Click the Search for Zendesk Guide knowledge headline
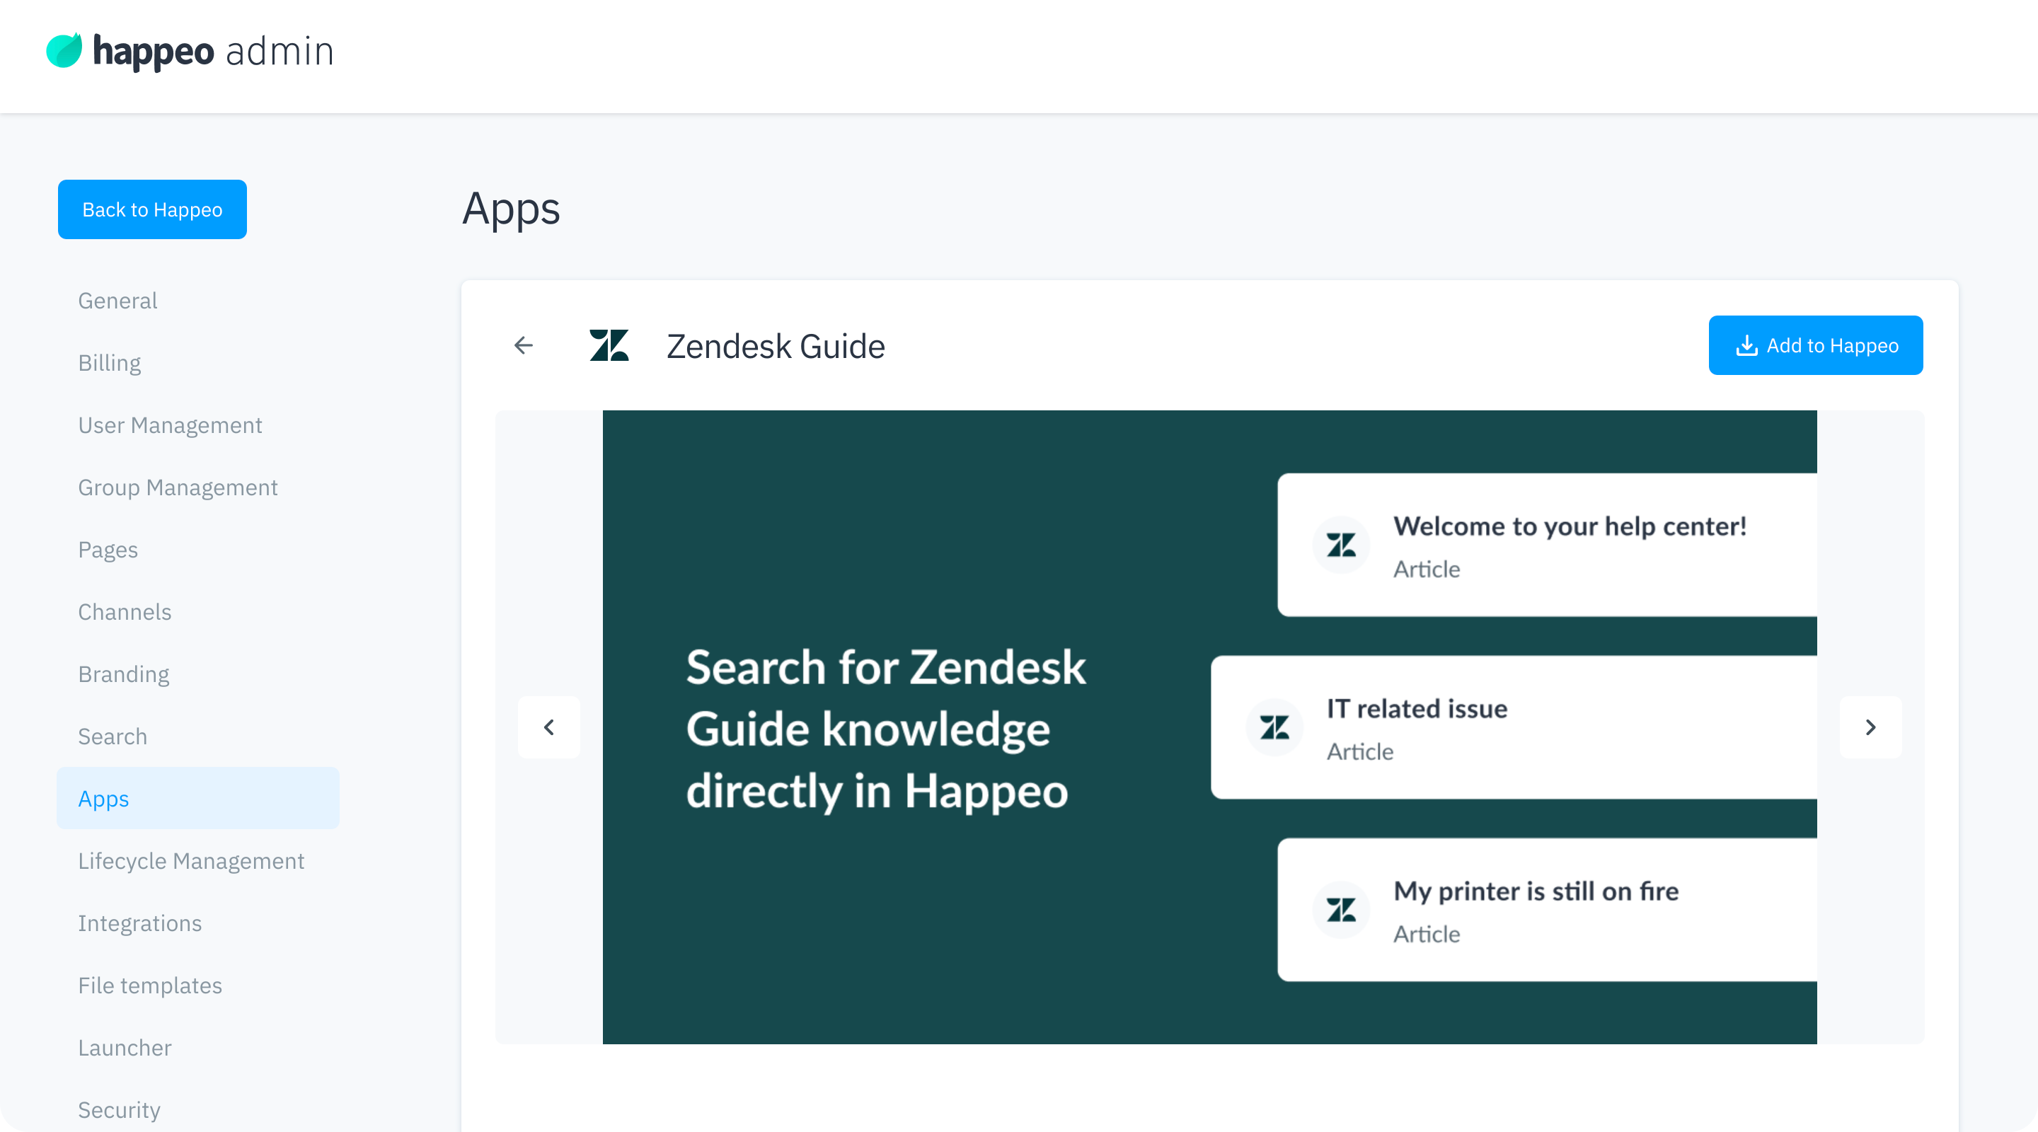The width and height of the screenshot is (2038, 1132). click(x=885, y=729)
